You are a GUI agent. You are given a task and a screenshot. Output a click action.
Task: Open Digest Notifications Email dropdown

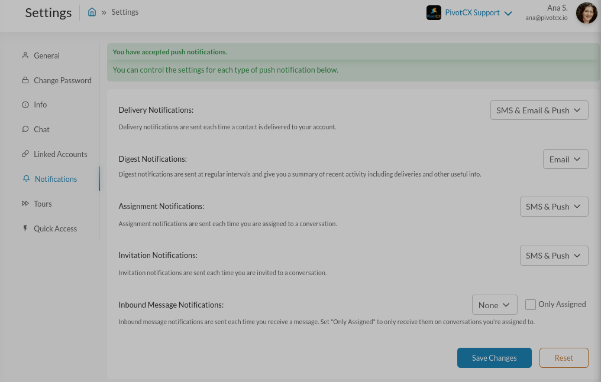click(566, 159)
